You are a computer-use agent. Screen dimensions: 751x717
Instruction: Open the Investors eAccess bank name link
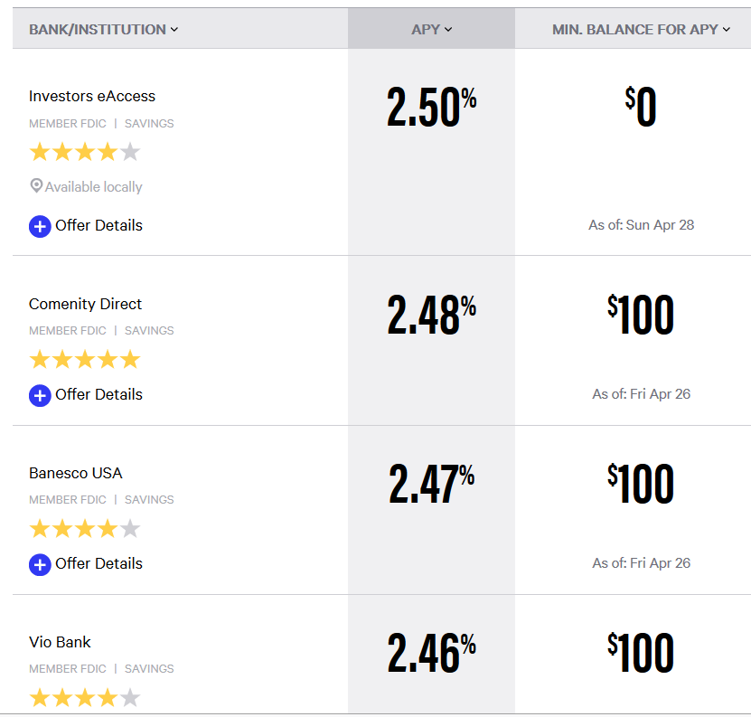(x=92, y=96)
